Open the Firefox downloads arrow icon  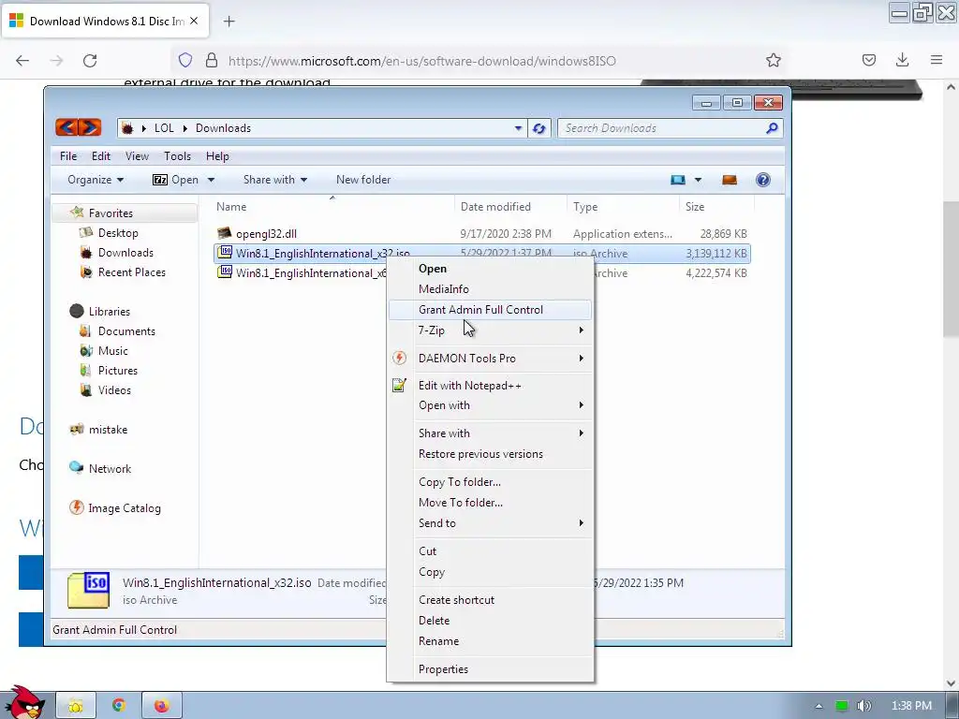click(x=902, y=60)
